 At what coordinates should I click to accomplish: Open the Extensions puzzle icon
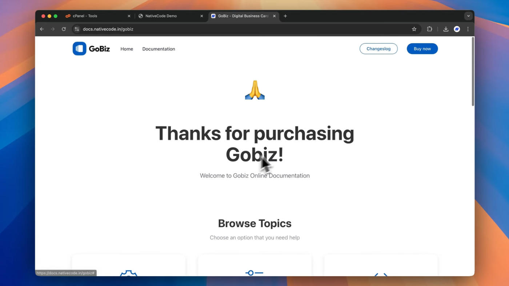click(429, 29)
